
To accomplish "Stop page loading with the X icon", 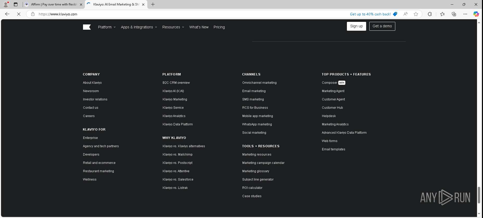I will (19, 14).
